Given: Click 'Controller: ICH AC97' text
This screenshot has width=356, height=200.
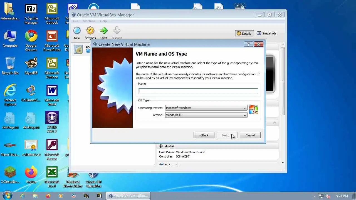Looking at the screenshot, I should pyautogui.click(x=174, y=156).
